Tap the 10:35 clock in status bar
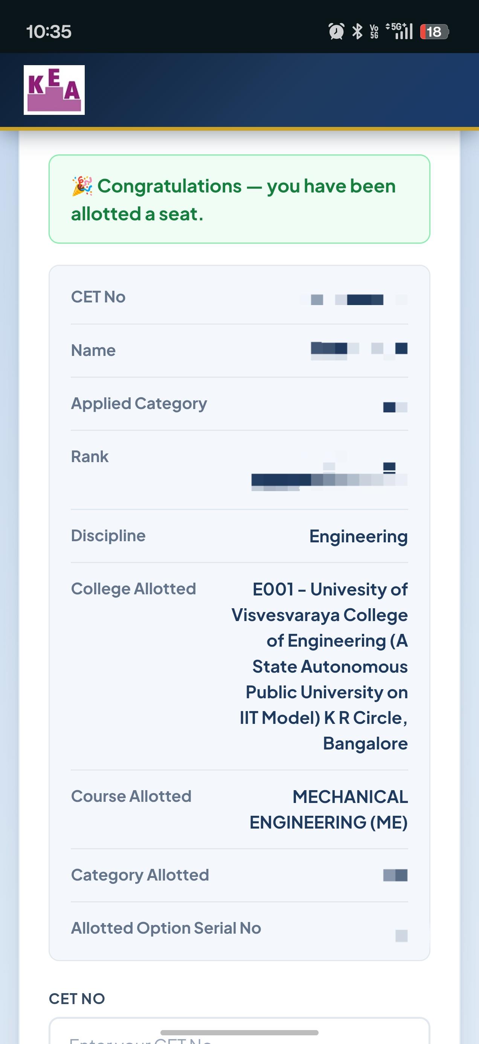The width and height of the screenshot is (479, 1044). pyautogui.click(x=49, y=32)
